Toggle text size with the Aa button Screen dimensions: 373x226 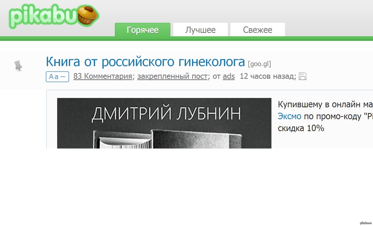pyautogui.click(x=57, y=77)
